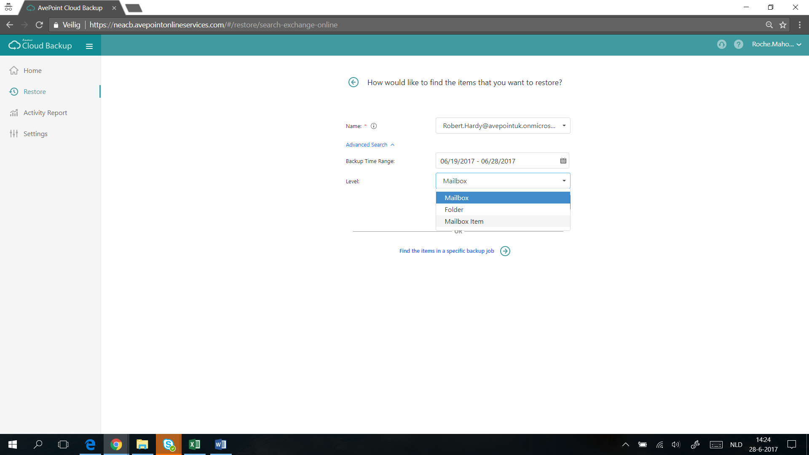Open Task View in taskbar
The width and height of the screenshot is (809, 455).
pos(63,444)
